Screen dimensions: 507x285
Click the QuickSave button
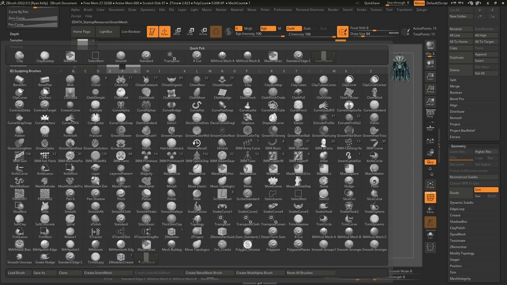[x=372, y=3]
